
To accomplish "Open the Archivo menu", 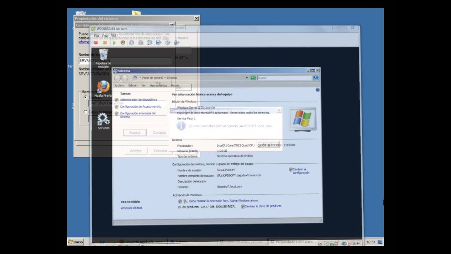I will coord(119,85).
